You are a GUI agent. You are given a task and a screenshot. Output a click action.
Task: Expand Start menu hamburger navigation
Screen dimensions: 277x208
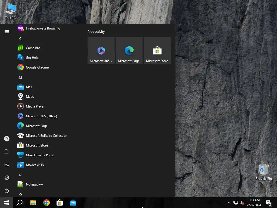coord(7,31)
